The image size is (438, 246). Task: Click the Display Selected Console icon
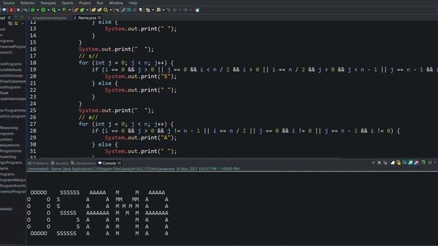coord(430,163)
